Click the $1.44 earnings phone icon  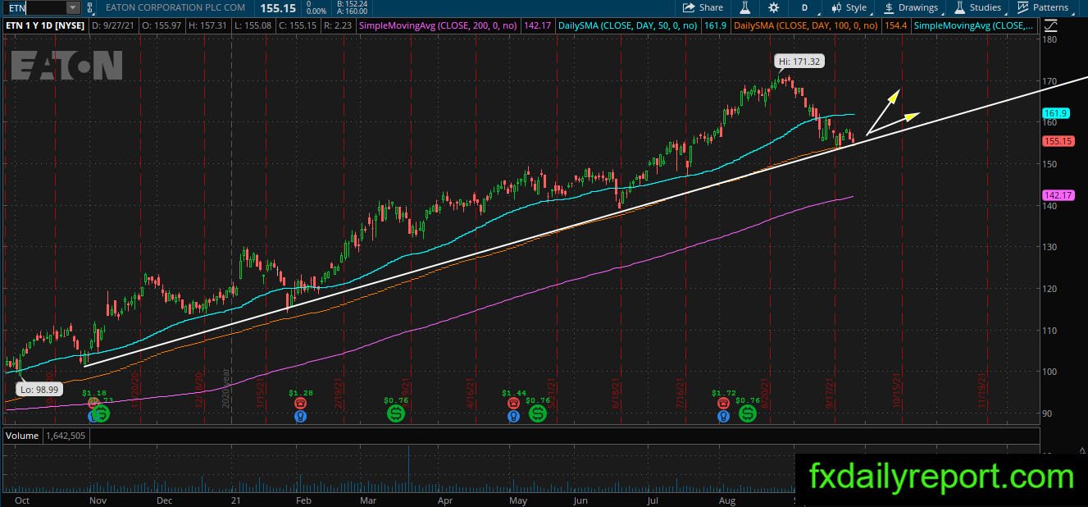pyautogui.click(x=513, y=404)
